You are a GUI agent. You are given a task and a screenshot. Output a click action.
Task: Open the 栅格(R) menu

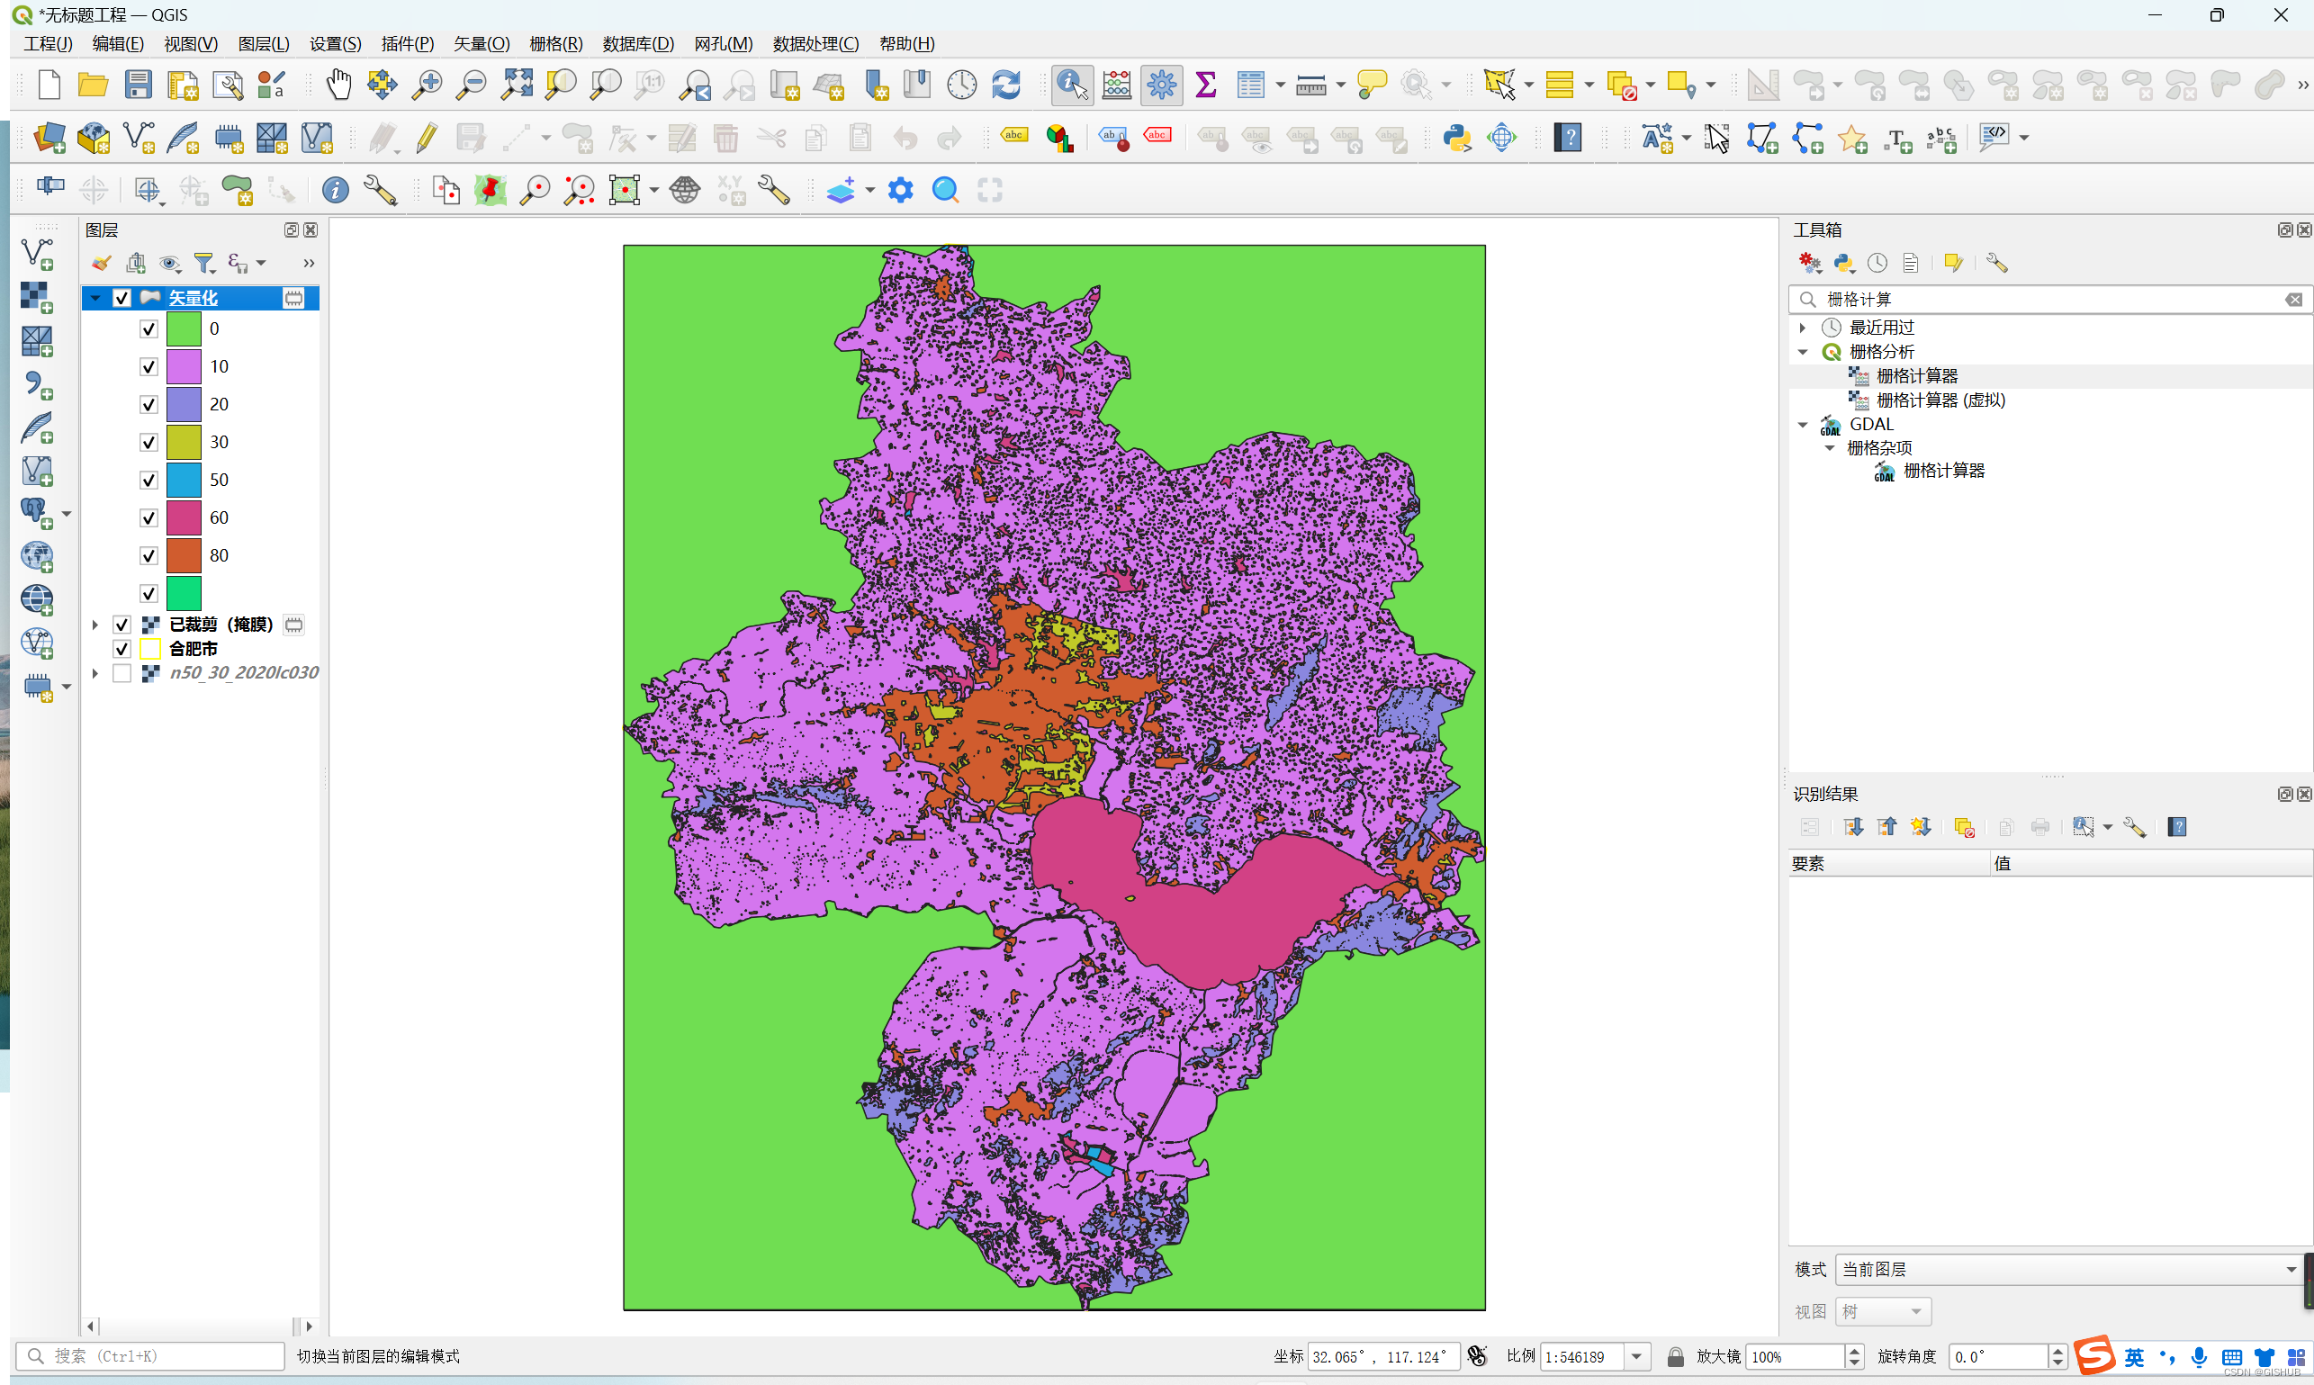pos(555,44)
